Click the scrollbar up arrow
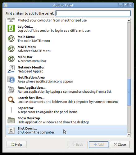The height and width of the screenshot is (155, 136). 129,20
